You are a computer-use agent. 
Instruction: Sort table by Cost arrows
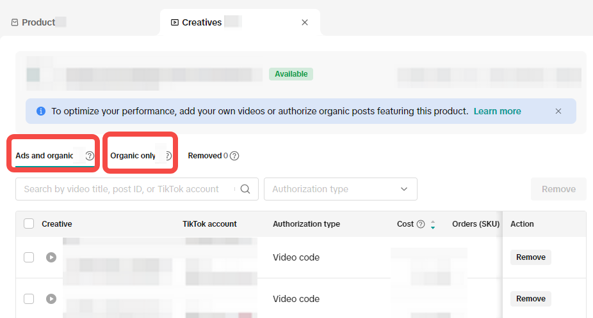pyautogui.click(x=433, y=224)
